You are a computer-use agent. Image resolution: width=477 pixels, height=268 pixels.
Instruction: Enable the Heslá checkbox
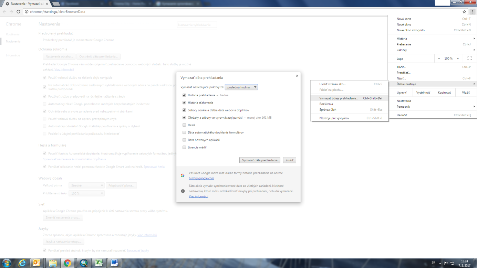(x=184, y=125)
